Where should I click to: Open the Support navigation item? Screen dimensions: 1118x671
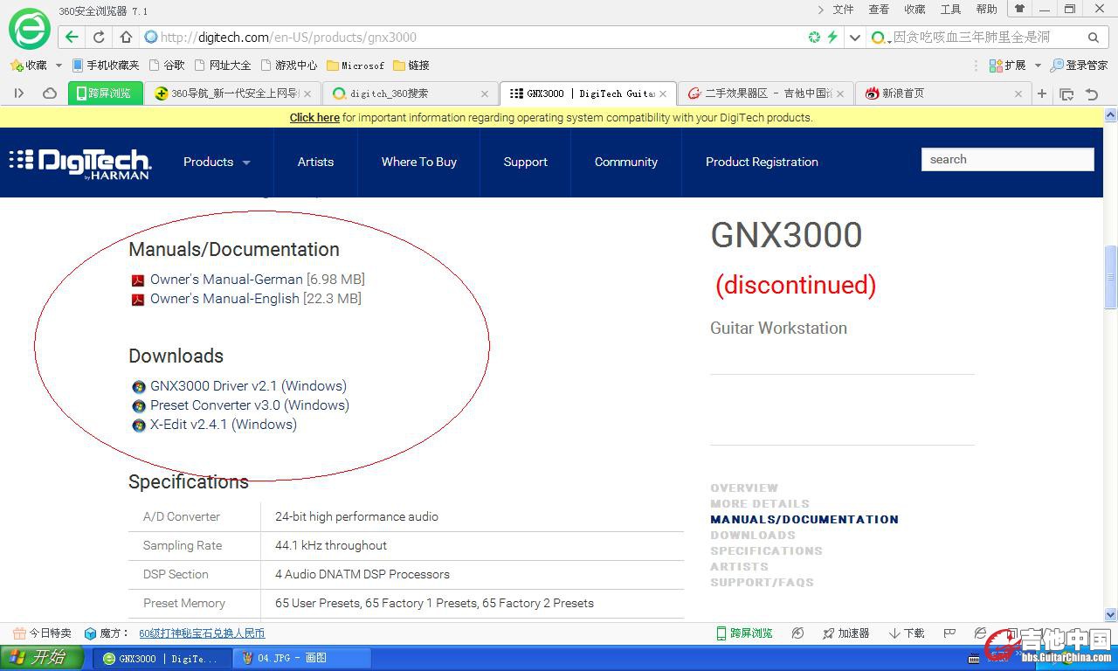click(525, 163)
